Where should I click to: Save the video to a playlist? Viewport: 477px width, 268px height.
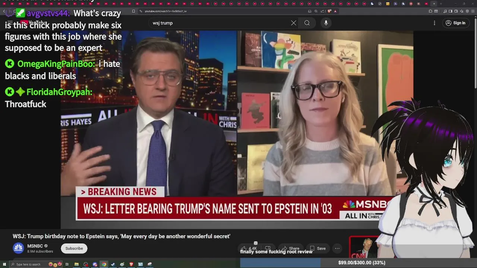318,248
